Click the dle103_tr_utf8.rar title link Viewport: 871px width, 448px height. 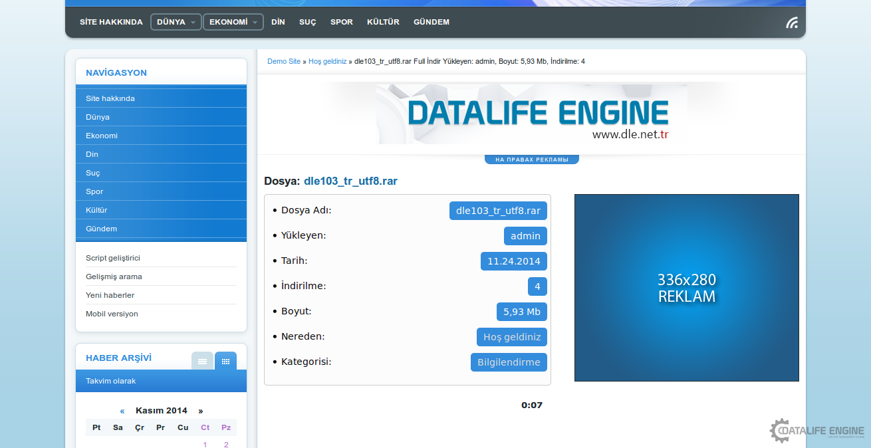(350, 181)
